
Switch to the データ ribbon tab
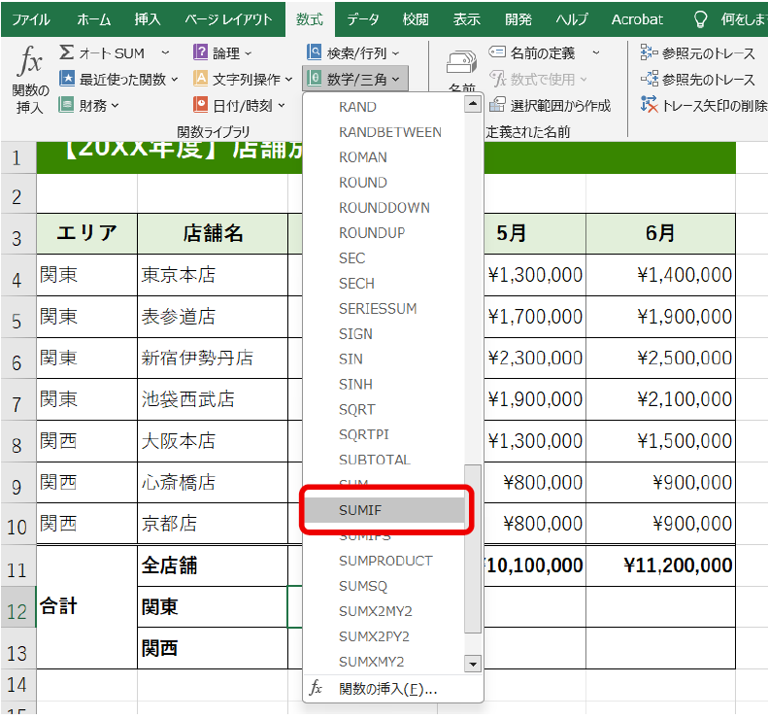pyautogui.click(x=363, y=18)
